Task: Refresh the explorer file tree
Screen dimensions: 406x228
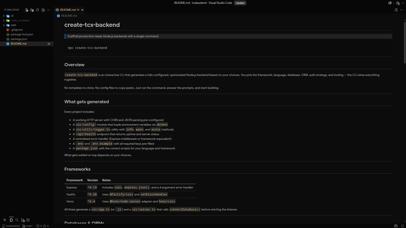Action: click(x=37, y=10)
